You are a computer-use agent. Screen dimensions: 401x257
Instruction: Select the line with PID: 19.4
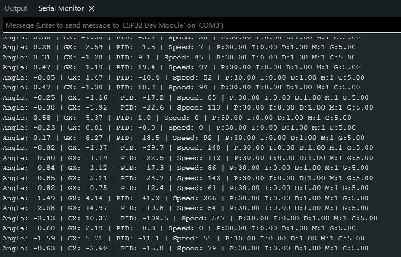point(182,67)
